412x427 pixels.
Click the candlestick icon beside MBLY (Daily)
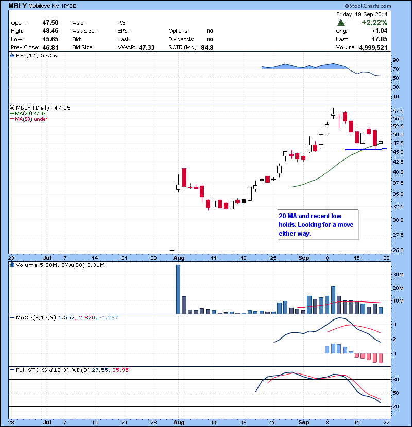tap(11, 108)
